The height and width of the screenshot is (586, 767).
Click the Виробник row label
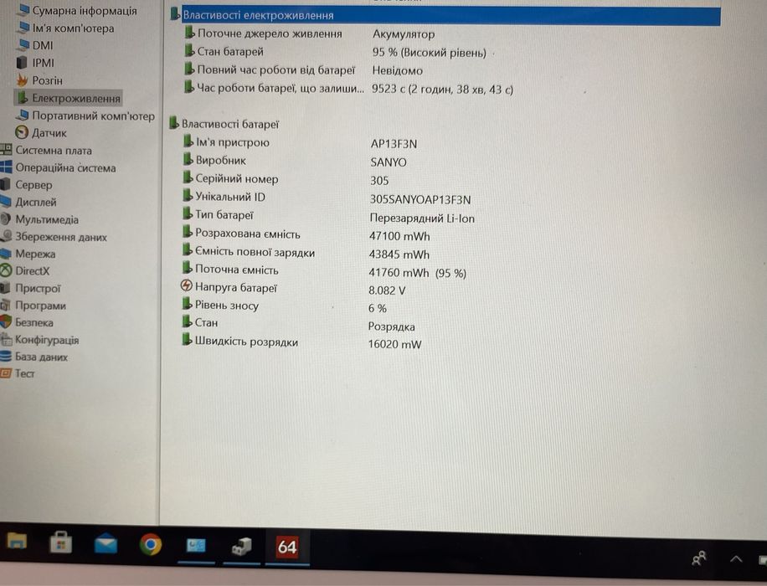click(x=220, y=161)
